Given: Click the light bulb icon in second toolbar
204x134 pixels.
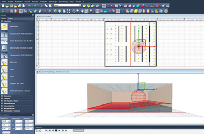Looking at the screenshot, I should pos(60,11).
